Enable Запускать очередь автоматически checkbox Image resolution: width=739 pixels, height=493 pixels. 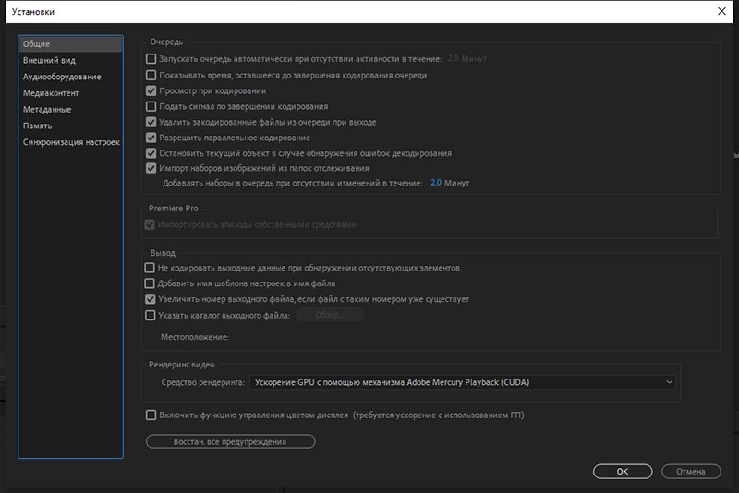point(151,59)
